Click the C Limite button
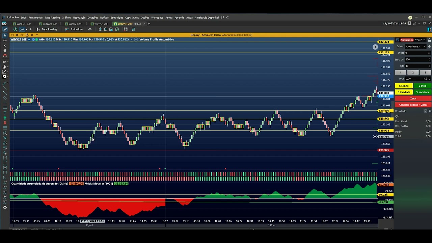Image resolution: width=432 pixels, height=243 pixels. 404,86
